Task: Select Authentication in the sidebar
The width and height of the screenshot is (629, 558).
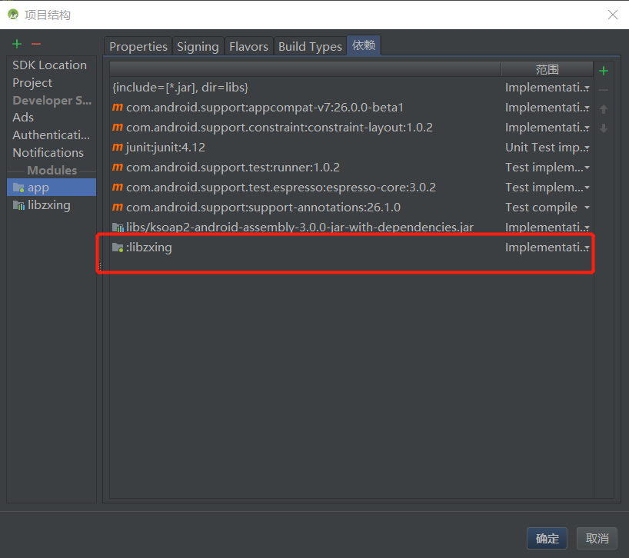Action: [x=52, y=135]
